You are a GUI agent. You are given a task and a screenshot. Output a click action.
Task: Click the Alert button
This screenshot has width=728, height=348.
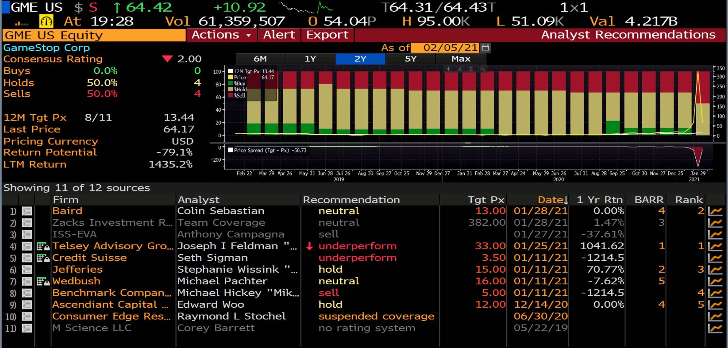pyautogui.click(x=279, y=35)
